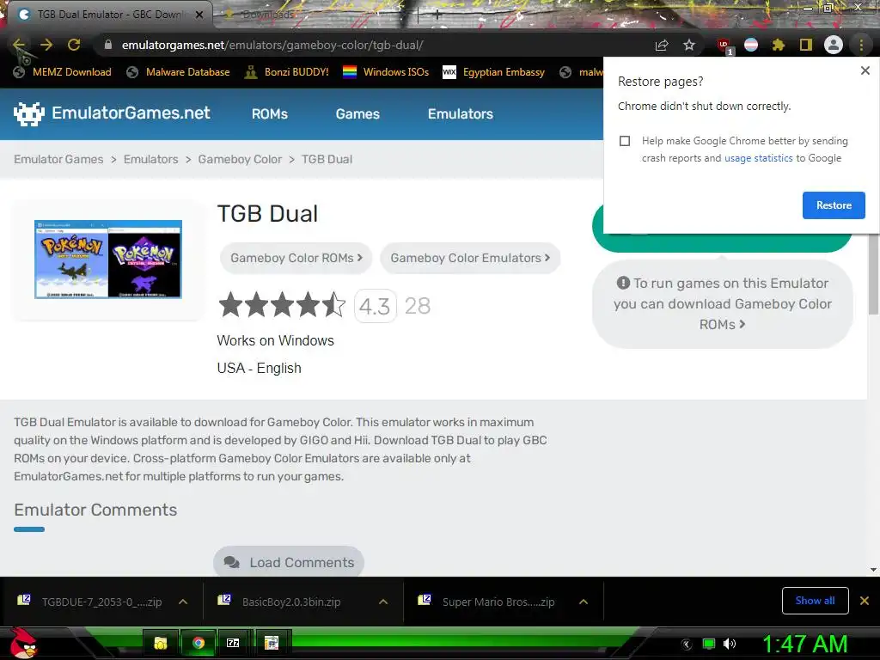Go to Gameboy Color breadcrumb link
Screen dimensions: 880x660
(x=240, y=159)
